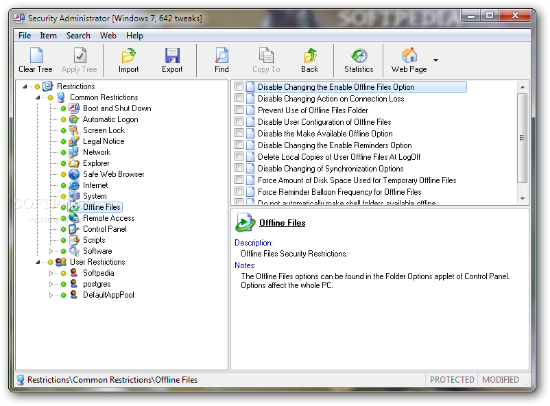Open the File menu
This screenshot has width=550, height=406.
pyautogui.click(x=25, y=36)
